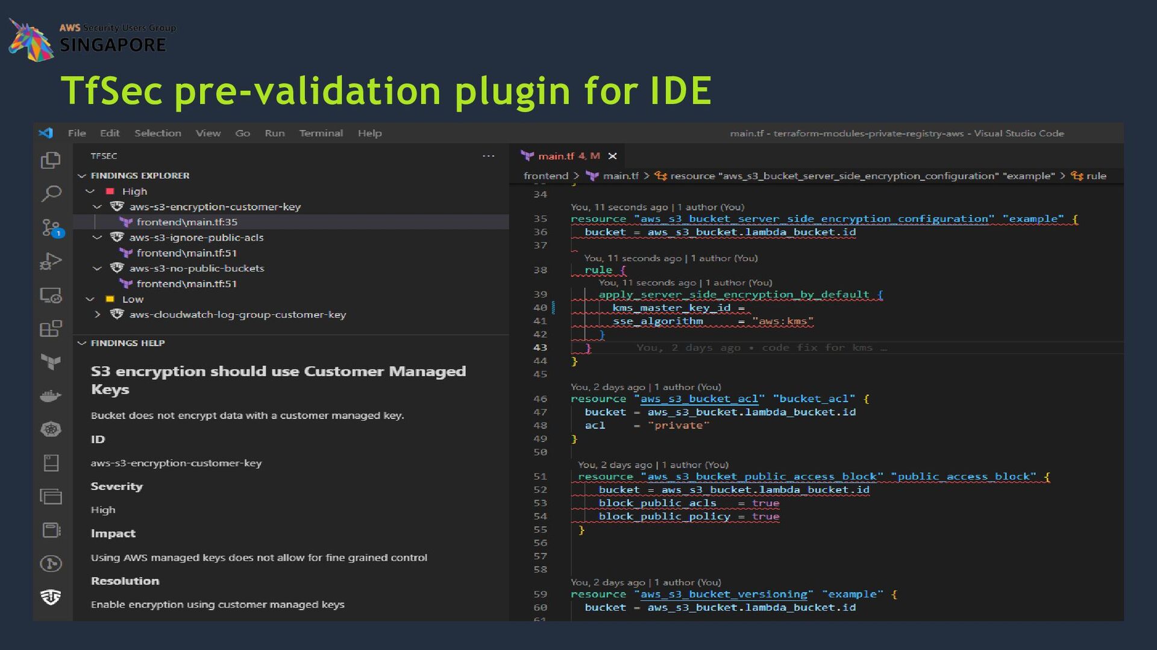This screenshot has width=1157, height=650.
Task: Open Run menu
Action: click(275, 133)
